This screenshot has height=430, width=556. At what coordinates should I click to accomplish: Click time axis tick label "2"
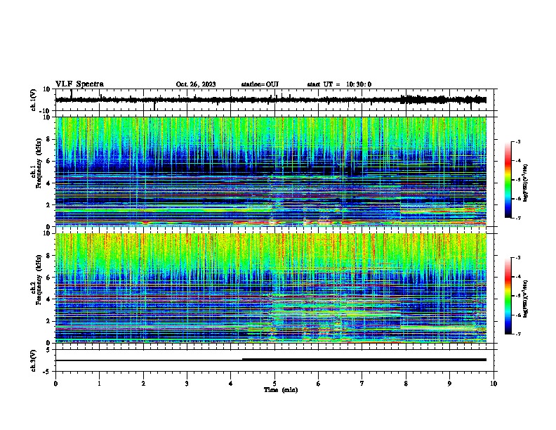click(143, 384)
